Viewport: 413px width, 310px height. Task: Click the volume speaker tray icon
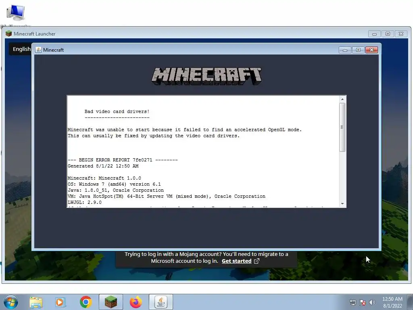point(372,302)
